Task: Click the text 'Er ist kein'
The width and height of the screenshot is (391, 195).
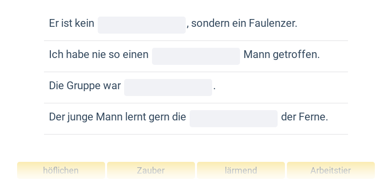Action: click(x=71, y=23)
